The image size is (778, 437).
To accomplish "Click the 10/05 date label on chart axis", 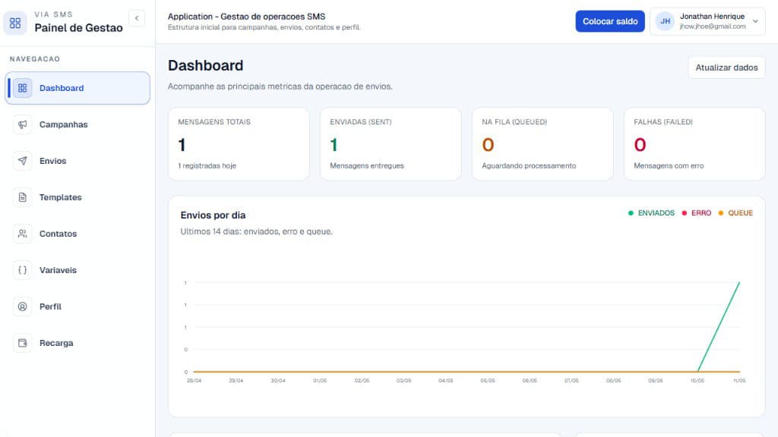I will click(697, 381).
